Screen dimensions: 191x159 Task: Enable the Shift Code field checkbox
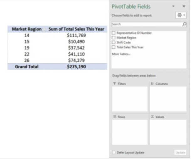click(x=114, y=42)
